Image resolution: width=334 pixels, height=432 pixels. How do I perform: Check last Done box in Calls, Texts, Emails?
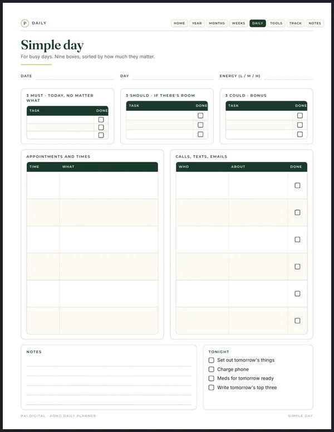[x=297, y=321]
